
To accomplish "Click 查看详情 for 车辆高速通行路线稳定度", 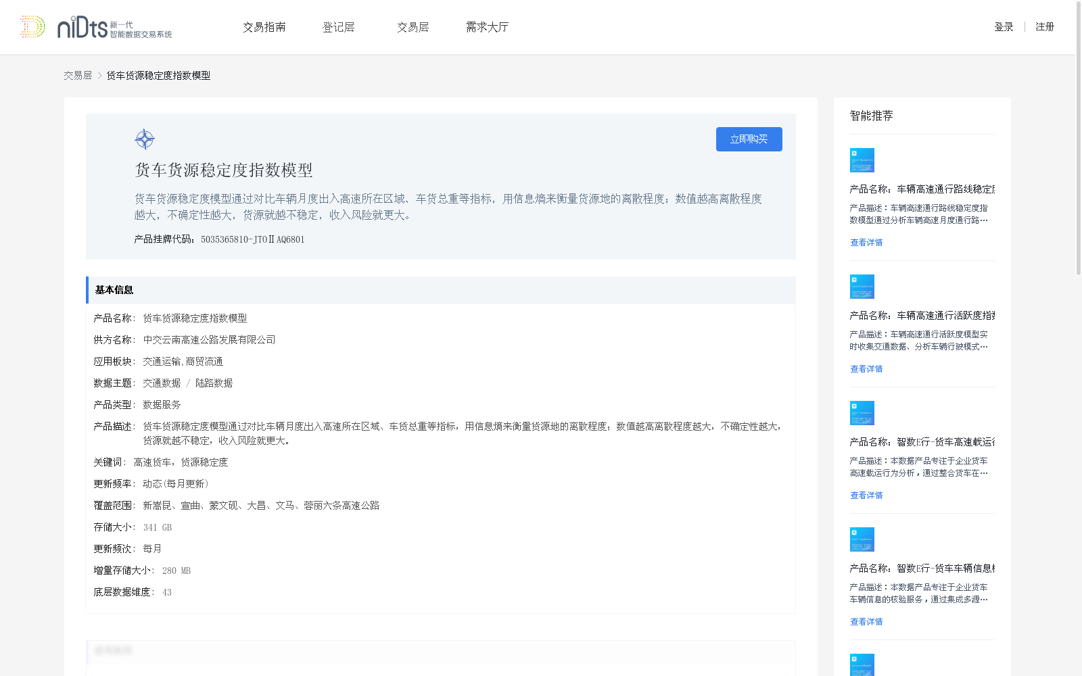I will tap(866, 243).
